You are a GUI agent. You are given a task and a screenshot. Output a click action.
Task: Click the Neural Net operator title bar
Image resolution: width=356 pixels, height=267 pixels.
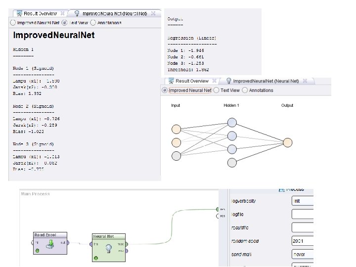coord(109,236)
